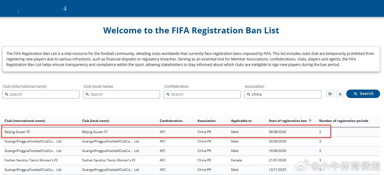Sort by Club (local name) column header
Image resolution: width=384 pixels, height=175 pixels.
(x=96, y=121)
